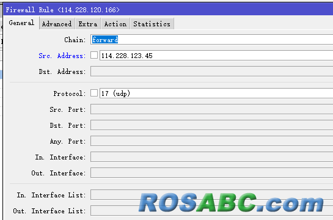View the Statistics tab
The height and width of the screenshot is (220, 333).
click(x=152, y=24)
